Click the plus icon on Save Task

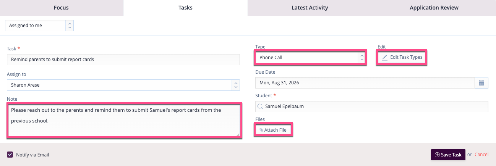click(437, 155)
